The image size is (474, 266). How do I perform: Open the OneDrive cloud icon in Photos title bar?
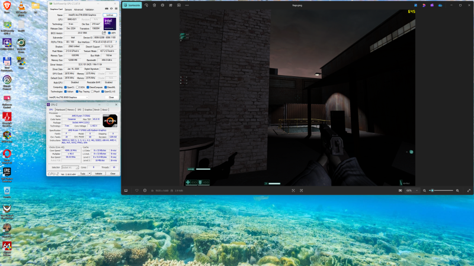coord(440,5)
